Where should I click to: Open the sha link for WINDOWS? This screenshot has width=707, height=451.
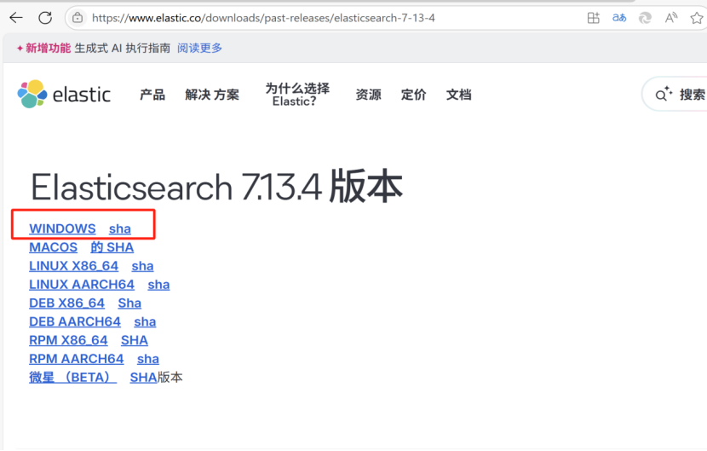pos(120,228)
